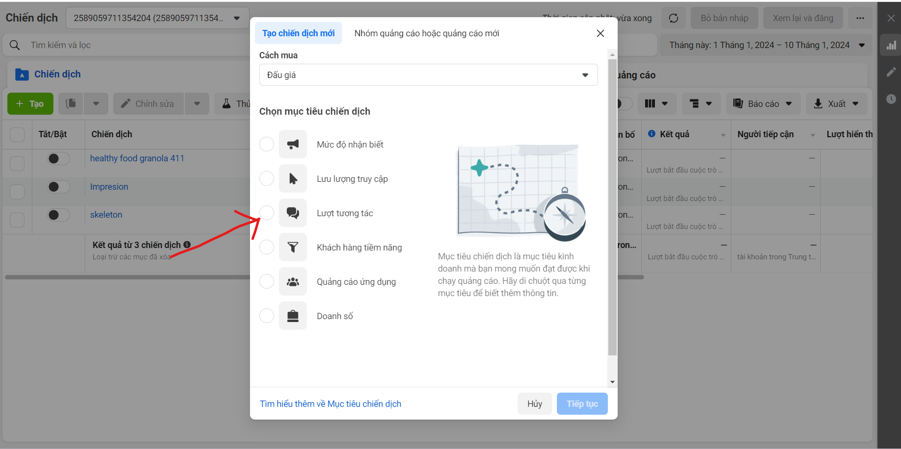The height and width of the screenshot is (449, 901).
Task: Click the people icon for Quảng cáo ứng dụng
Action: tap(293, 281)
